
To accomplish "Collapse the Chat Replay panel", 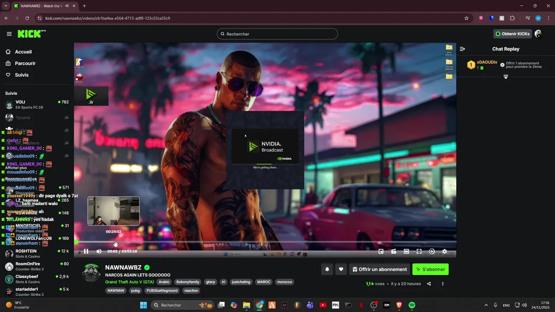I will (462, 49).
